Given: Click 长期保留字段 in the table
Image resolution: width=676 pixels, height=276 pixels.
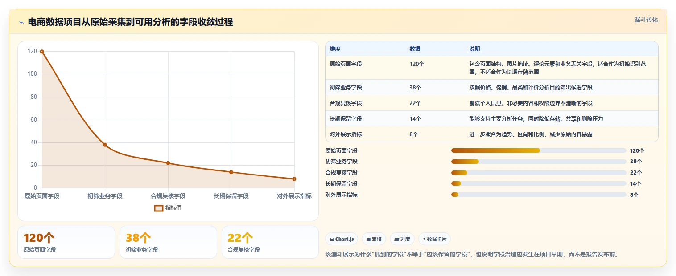Looking at the screenshot, I should pyautogui.click(x=346, y=119).
